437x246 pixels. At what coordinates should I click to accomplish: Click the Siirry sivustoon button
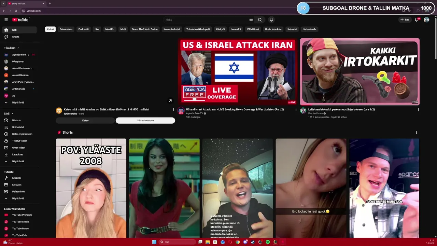coord(145,120)
